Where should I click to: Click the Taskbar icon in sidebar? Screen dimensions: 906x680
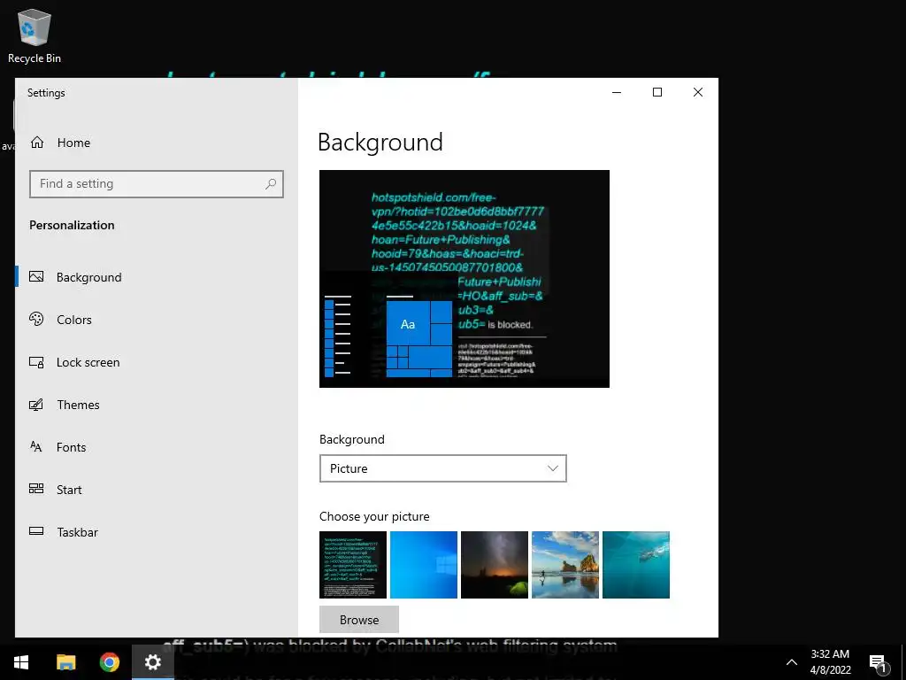[36, 531]
